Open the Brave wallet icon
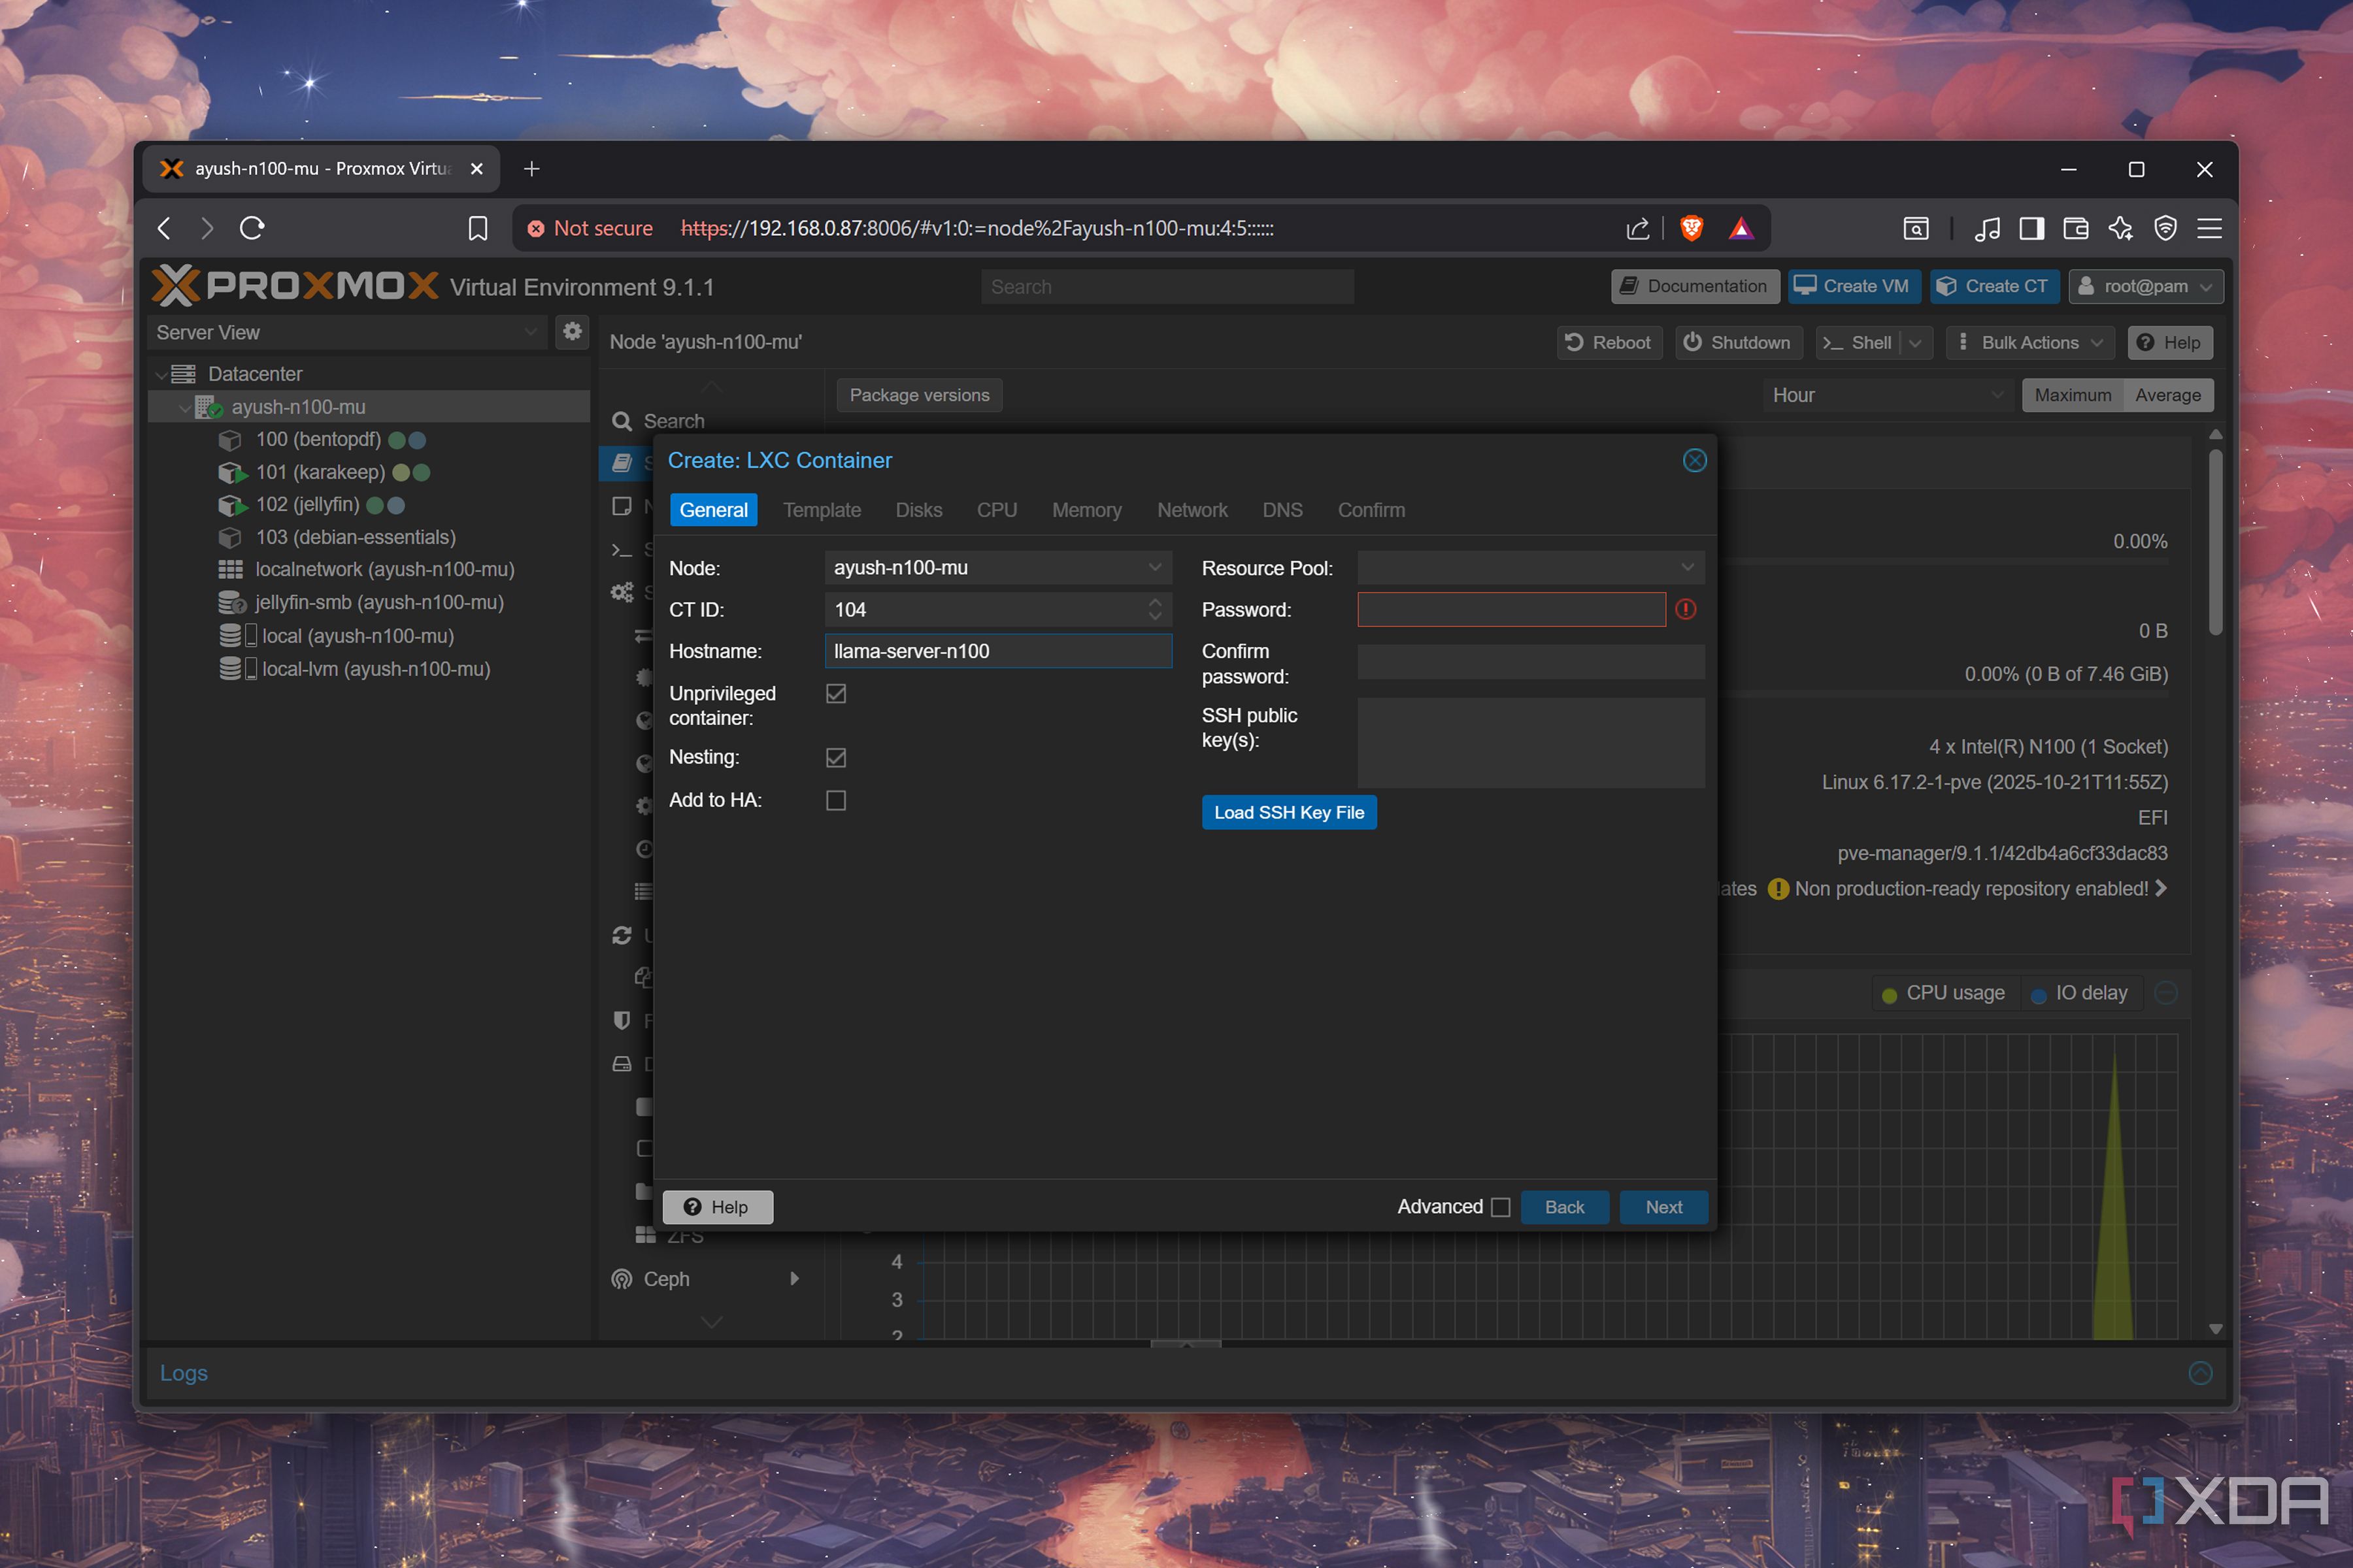The image size is (2353, 1568). point(2076,229)
